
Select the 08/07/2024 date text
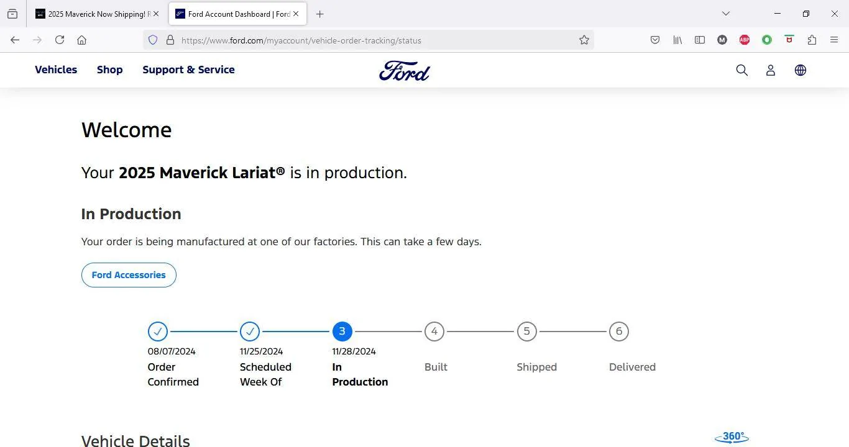[x=172, y=351]
